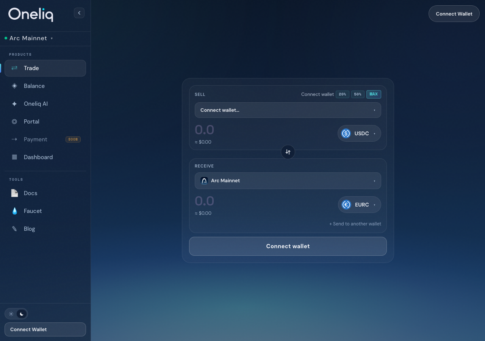Click the PRODUCTS section heading
Screen dimensions: 485x341
(20, 55)
